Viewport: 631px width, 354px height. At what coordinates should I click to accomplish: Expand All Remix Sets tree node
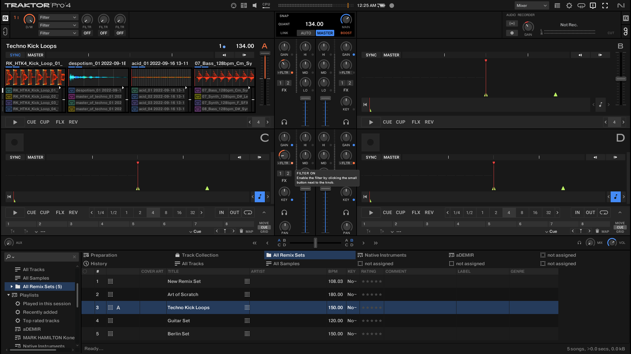tap(12, 286)
